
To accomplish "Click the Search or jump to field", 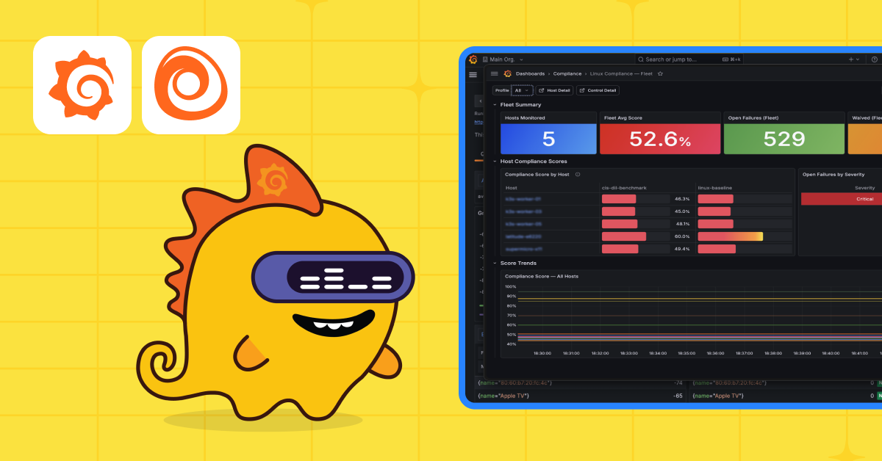I will point(689,59).
